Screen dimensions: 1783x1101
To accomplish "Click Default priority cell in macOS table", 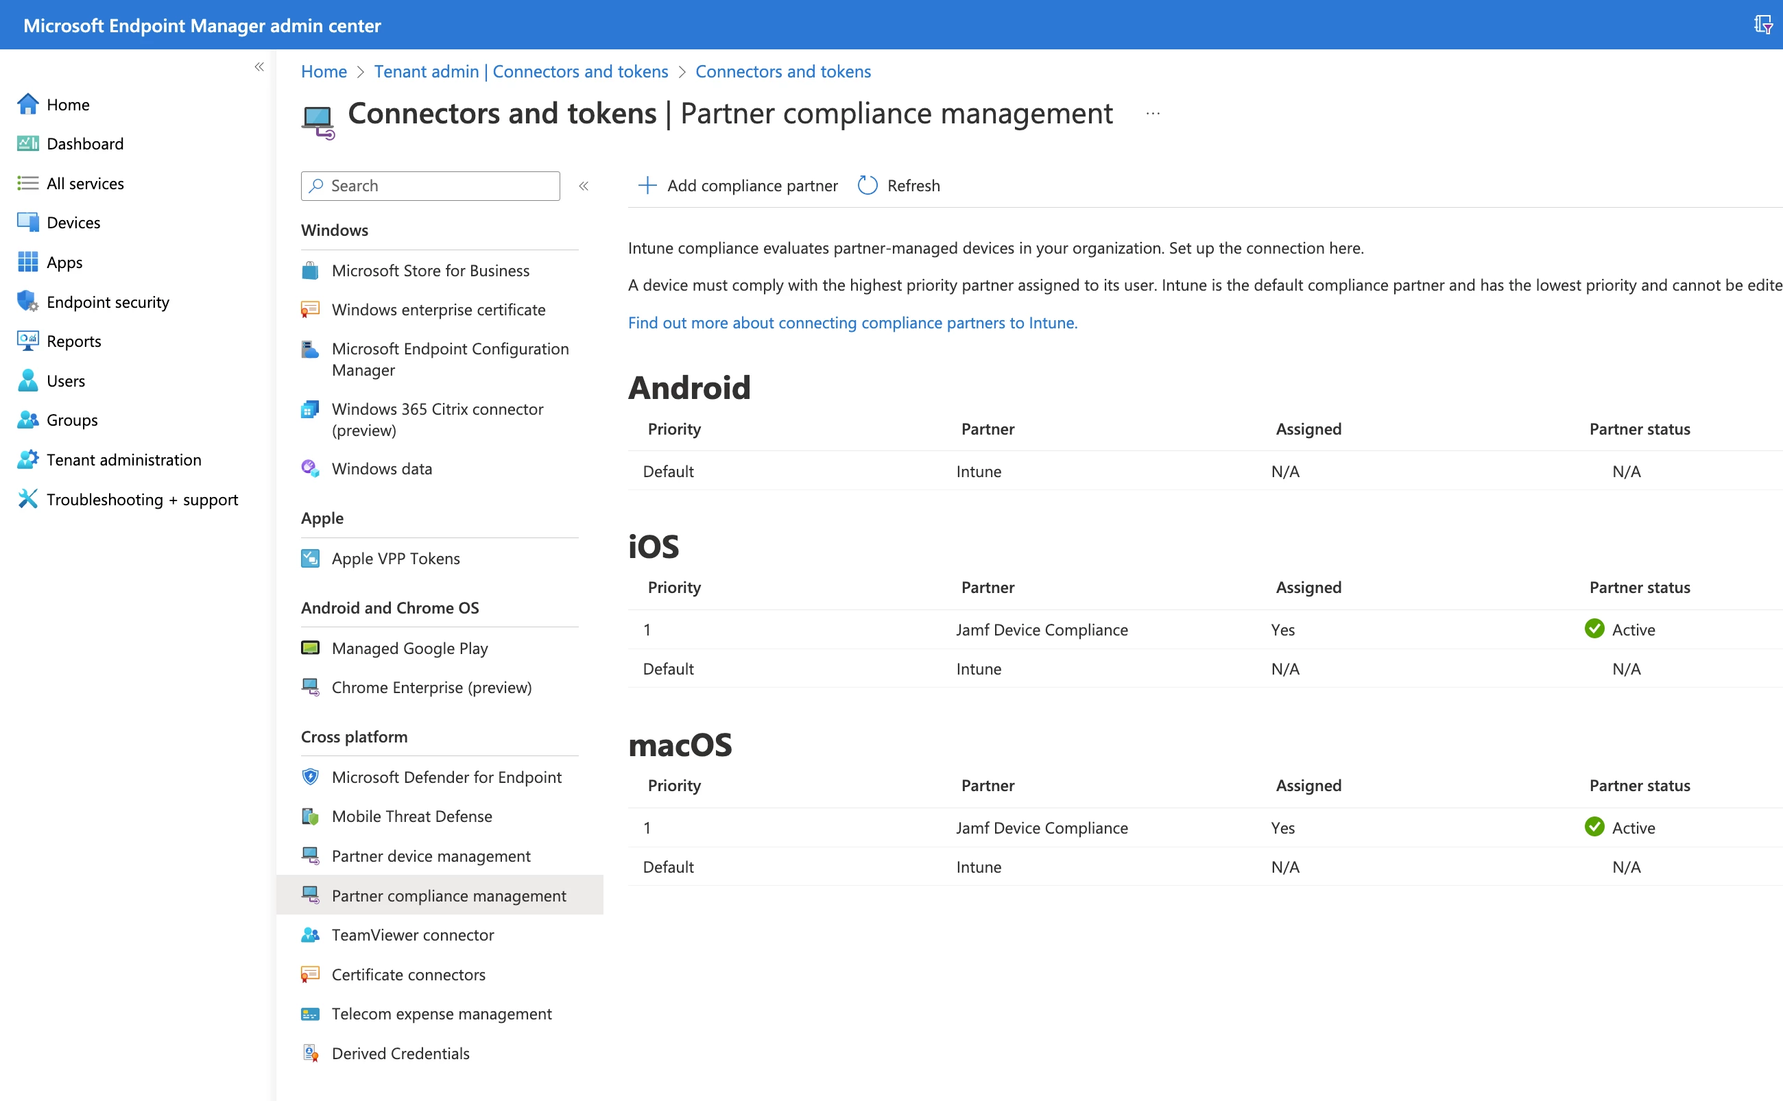I will coord(668,867).
